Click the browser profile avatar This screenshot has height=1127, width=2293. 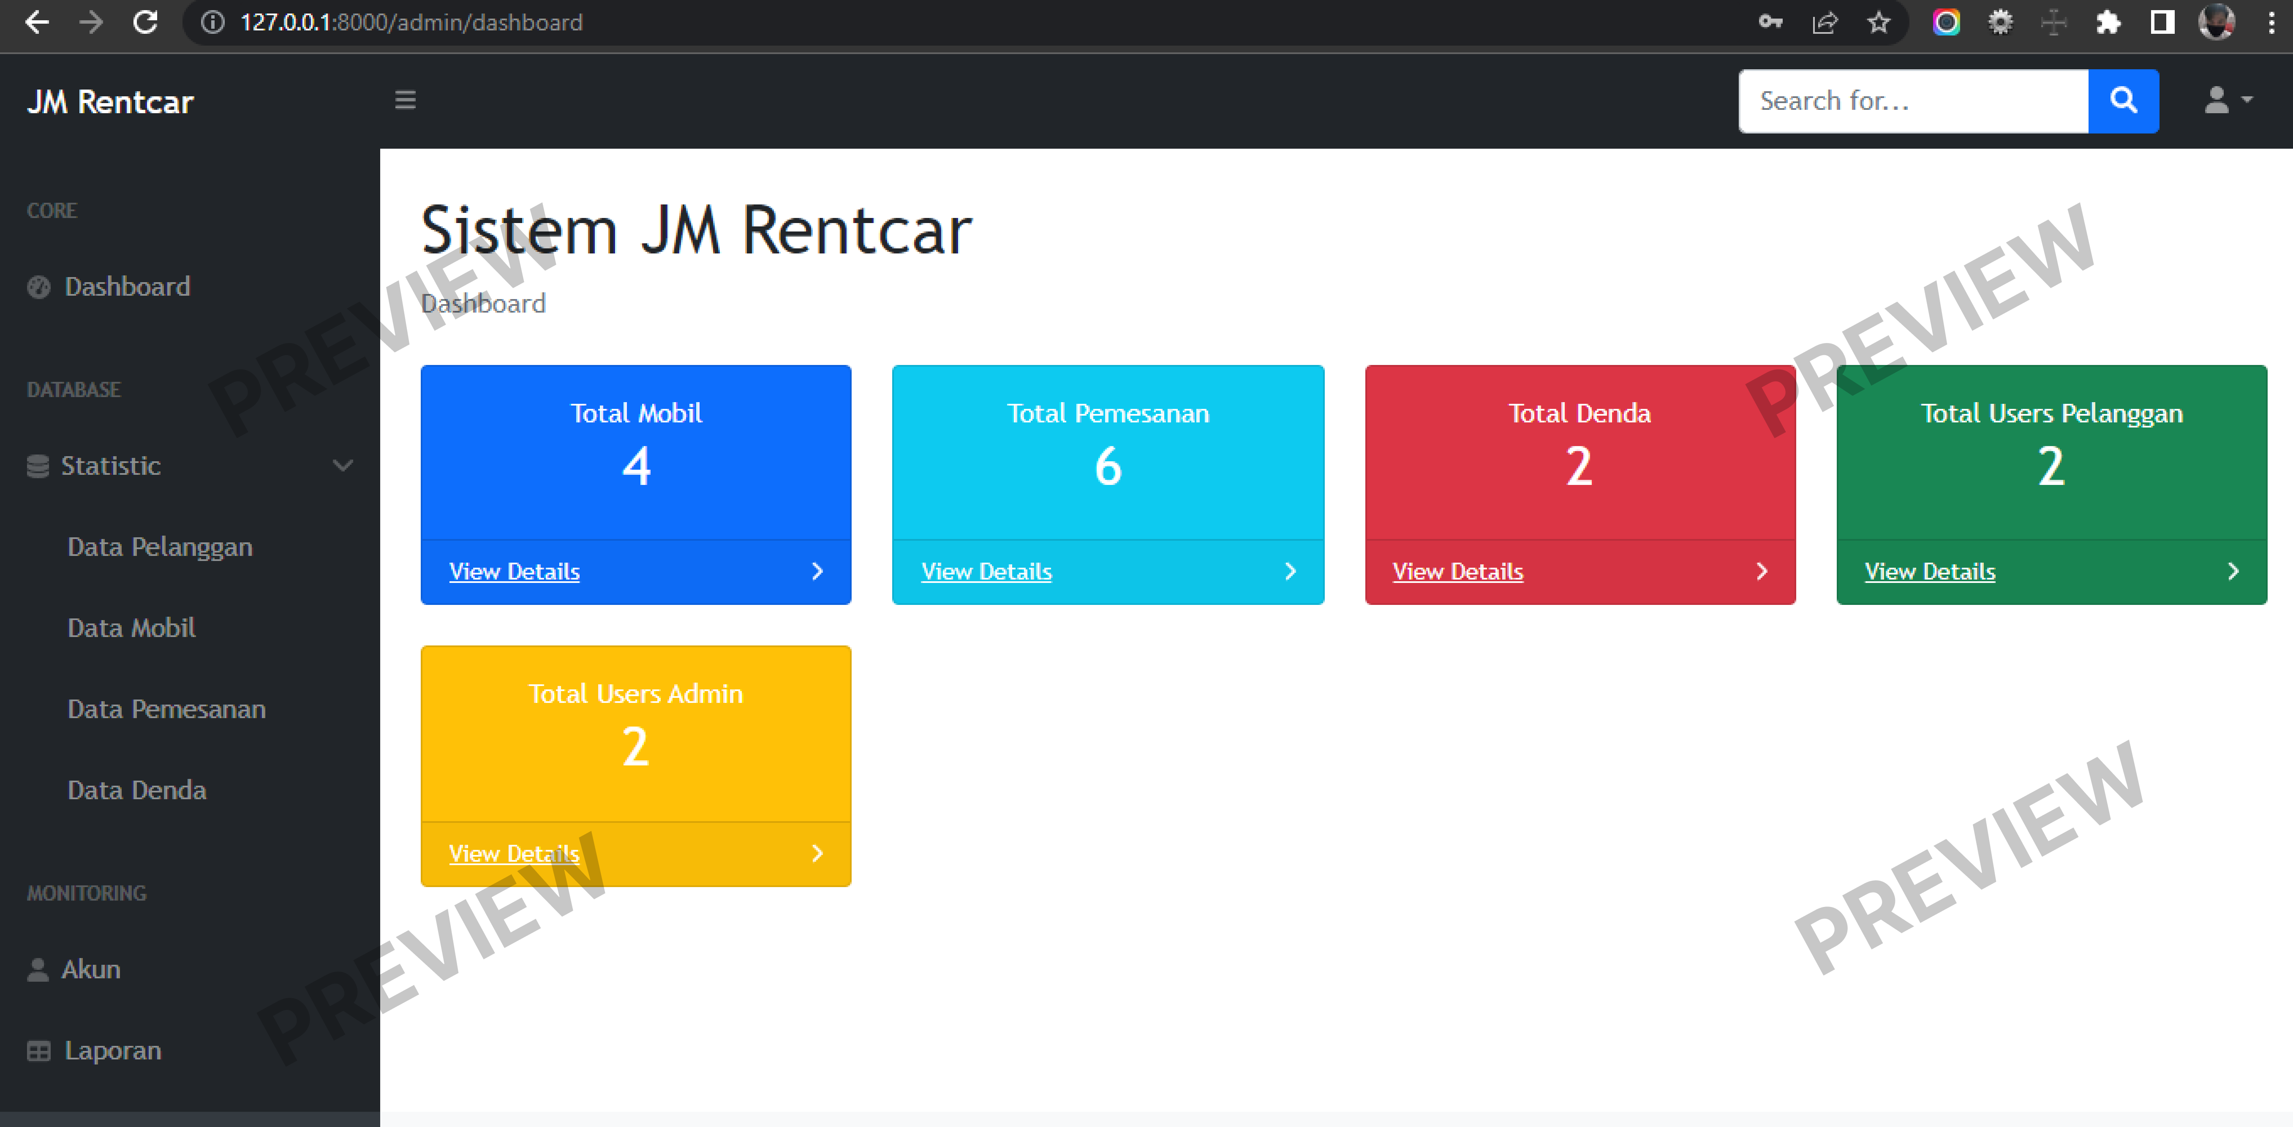2217,22
